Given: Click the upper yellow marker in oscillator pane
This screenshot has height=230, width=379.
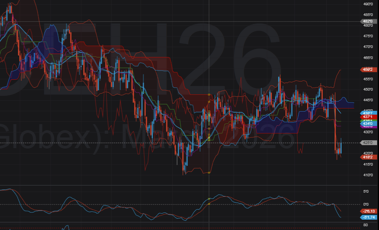Looking at the screenshot, I should (x=209, y=199).
